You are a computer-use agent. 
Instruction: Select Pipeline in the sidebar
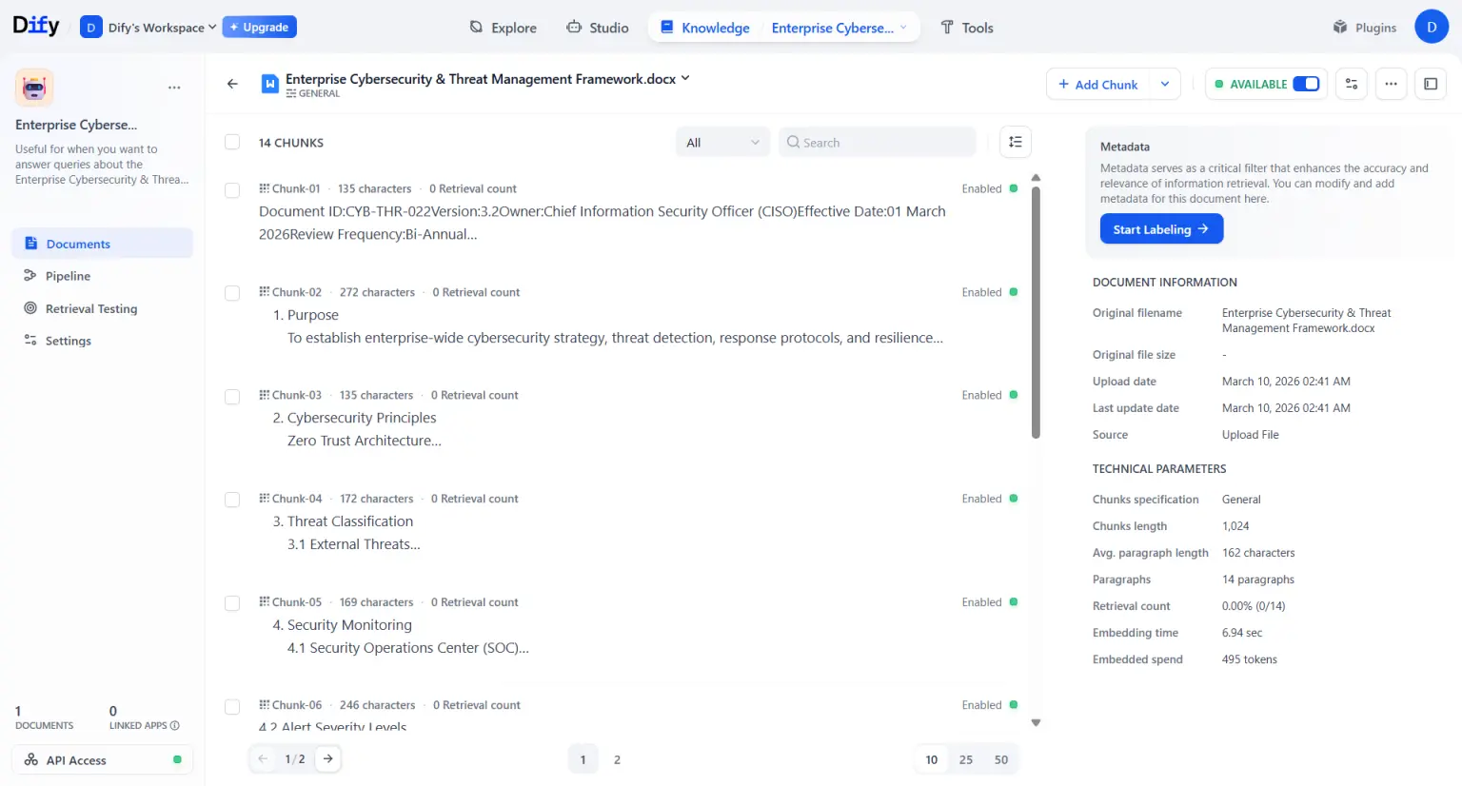pos(102,276)
